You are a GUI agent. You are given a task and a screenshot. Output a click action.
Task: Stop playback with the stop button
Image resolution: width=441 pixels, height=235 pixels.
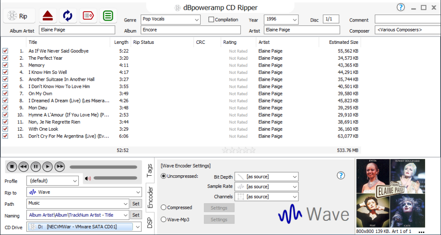[x=12, y=167]
